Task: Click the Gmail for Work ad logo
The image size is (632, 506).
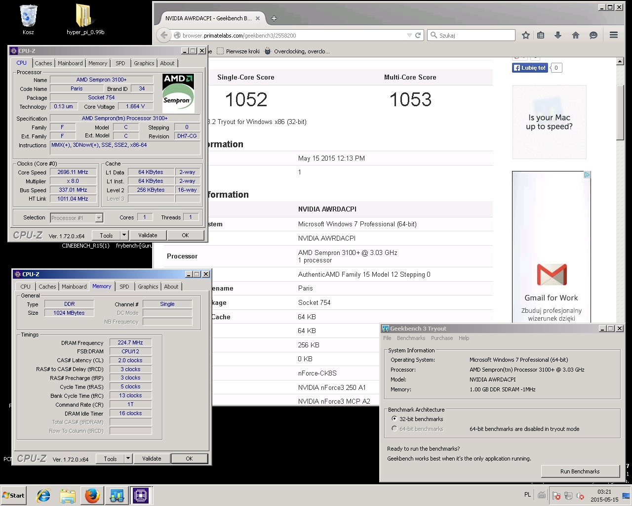Action: (x=552, y=275)
